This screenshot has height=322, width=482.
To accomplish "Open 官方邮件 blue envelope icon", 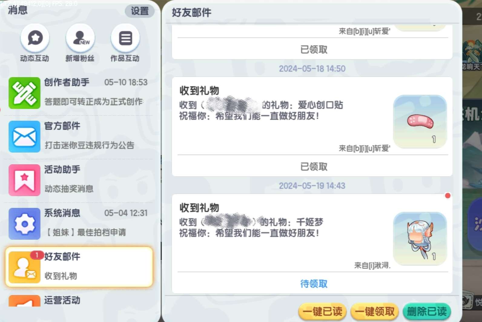I will click(24, 136).
